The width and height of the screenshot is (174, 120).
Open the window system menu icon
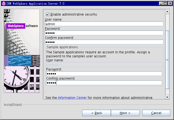[x=3, y=3]
